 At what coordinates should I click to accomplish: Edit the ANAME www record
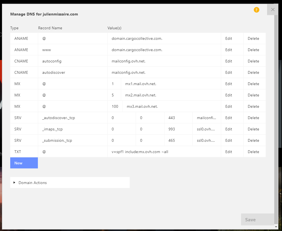pos(229,50)
